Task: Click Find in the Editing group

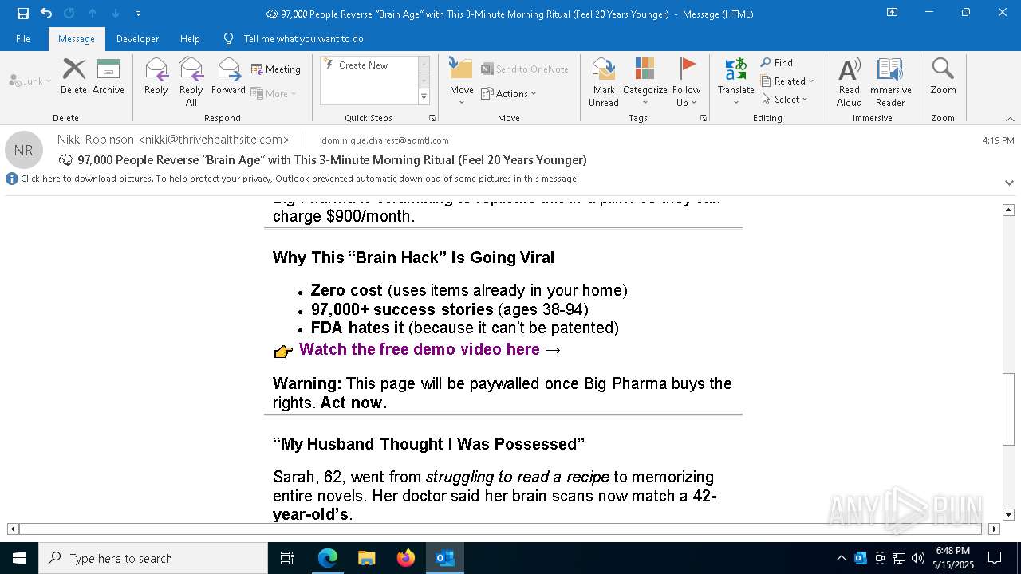Action: pyautogui.click(x=777, y=63)
